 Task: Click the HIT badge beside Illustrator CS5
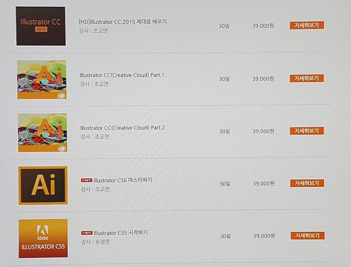(87, 233)
